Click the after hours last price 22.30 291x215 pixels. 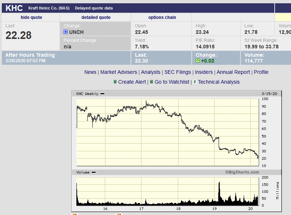click(141, 61)
